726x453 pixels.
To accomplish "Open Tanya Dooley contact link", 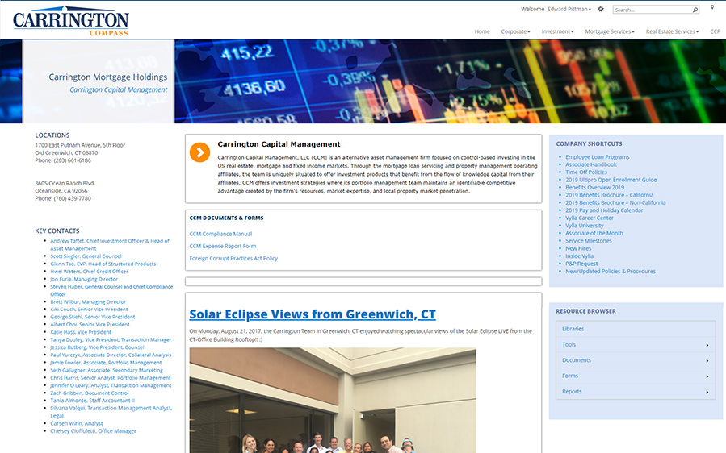I will [x=111, y=340].
